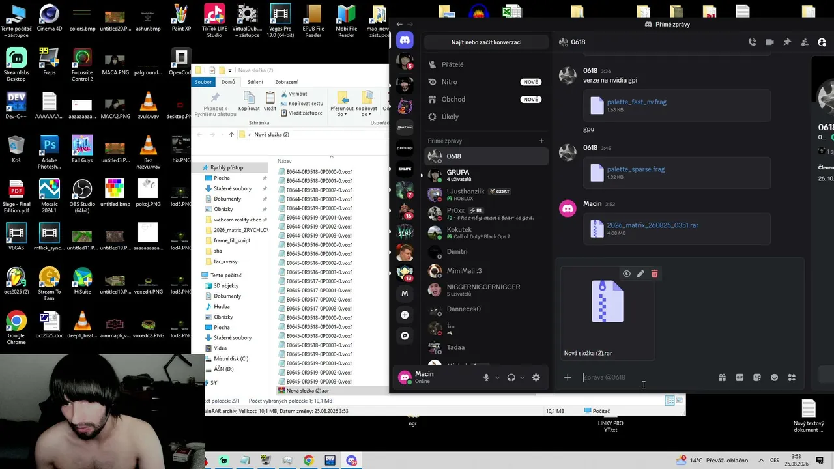Open the GIF picker

(x=740, y=377)
